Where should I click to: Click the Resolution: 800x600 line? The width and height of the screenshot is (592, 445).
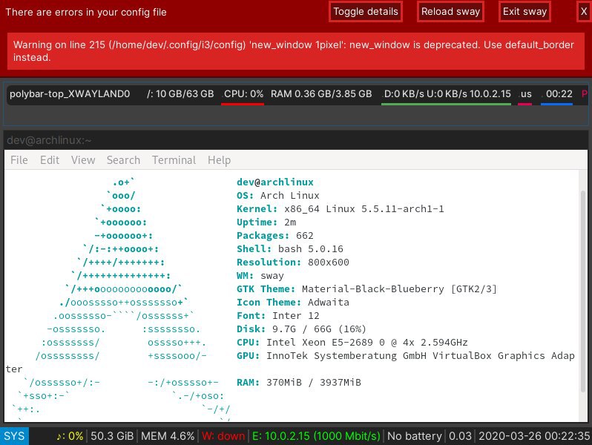292,263
